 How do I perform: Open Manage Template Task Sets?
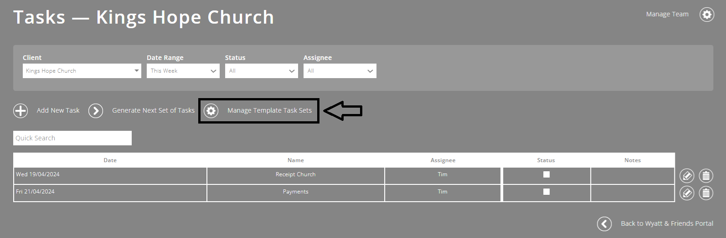pos(269,110)
